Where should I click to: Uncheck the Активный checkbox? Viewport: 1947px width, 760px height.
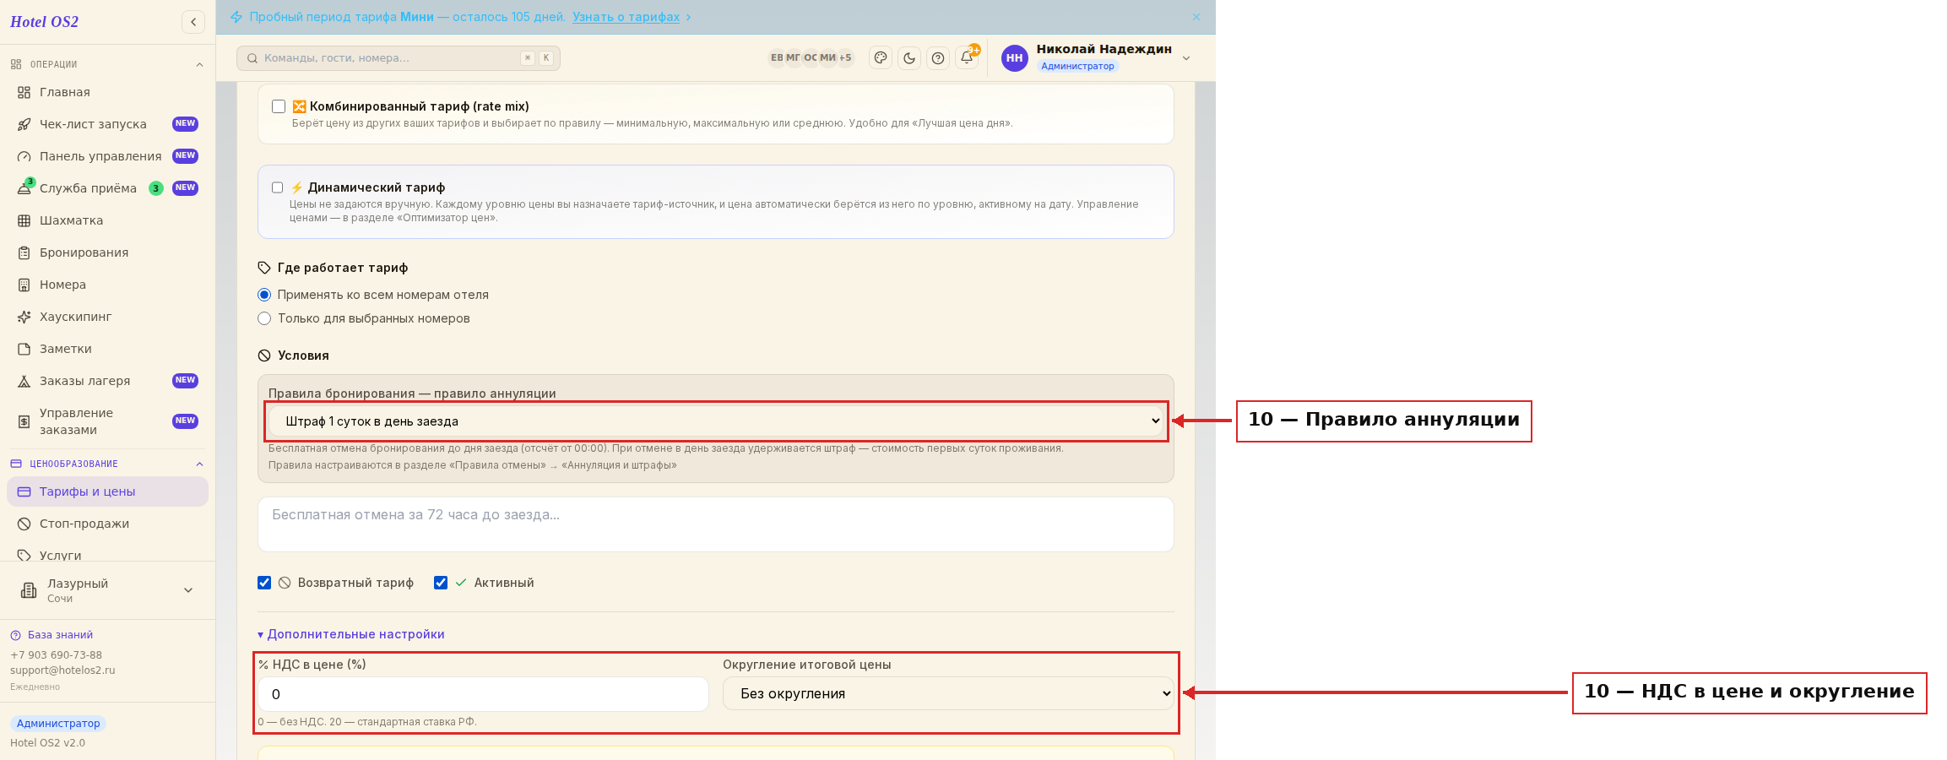[x=441, y=583]
